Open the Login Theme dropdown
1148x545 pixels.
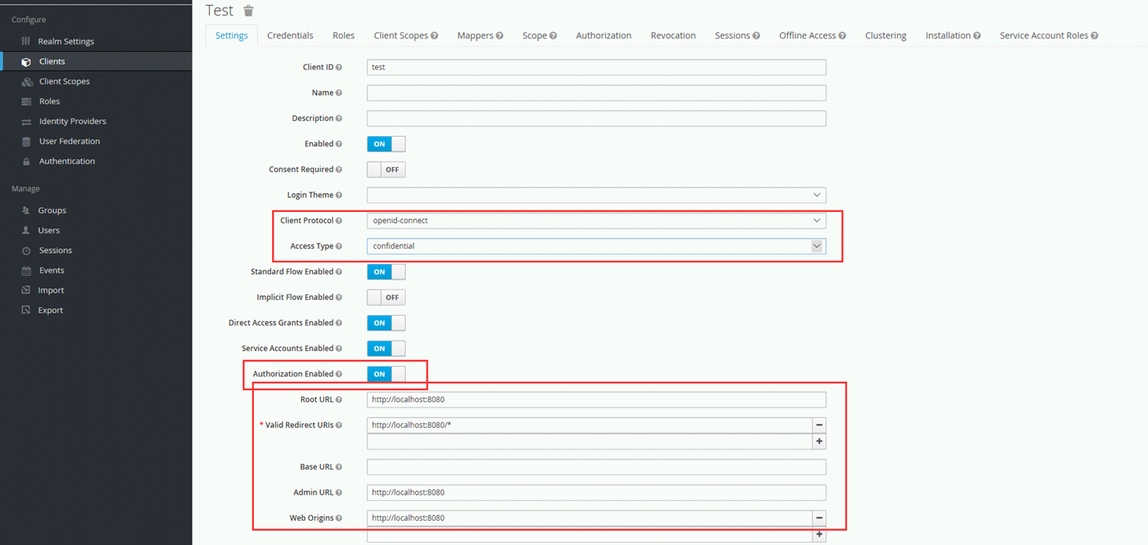pyautogui.click(x=596, y=195)
